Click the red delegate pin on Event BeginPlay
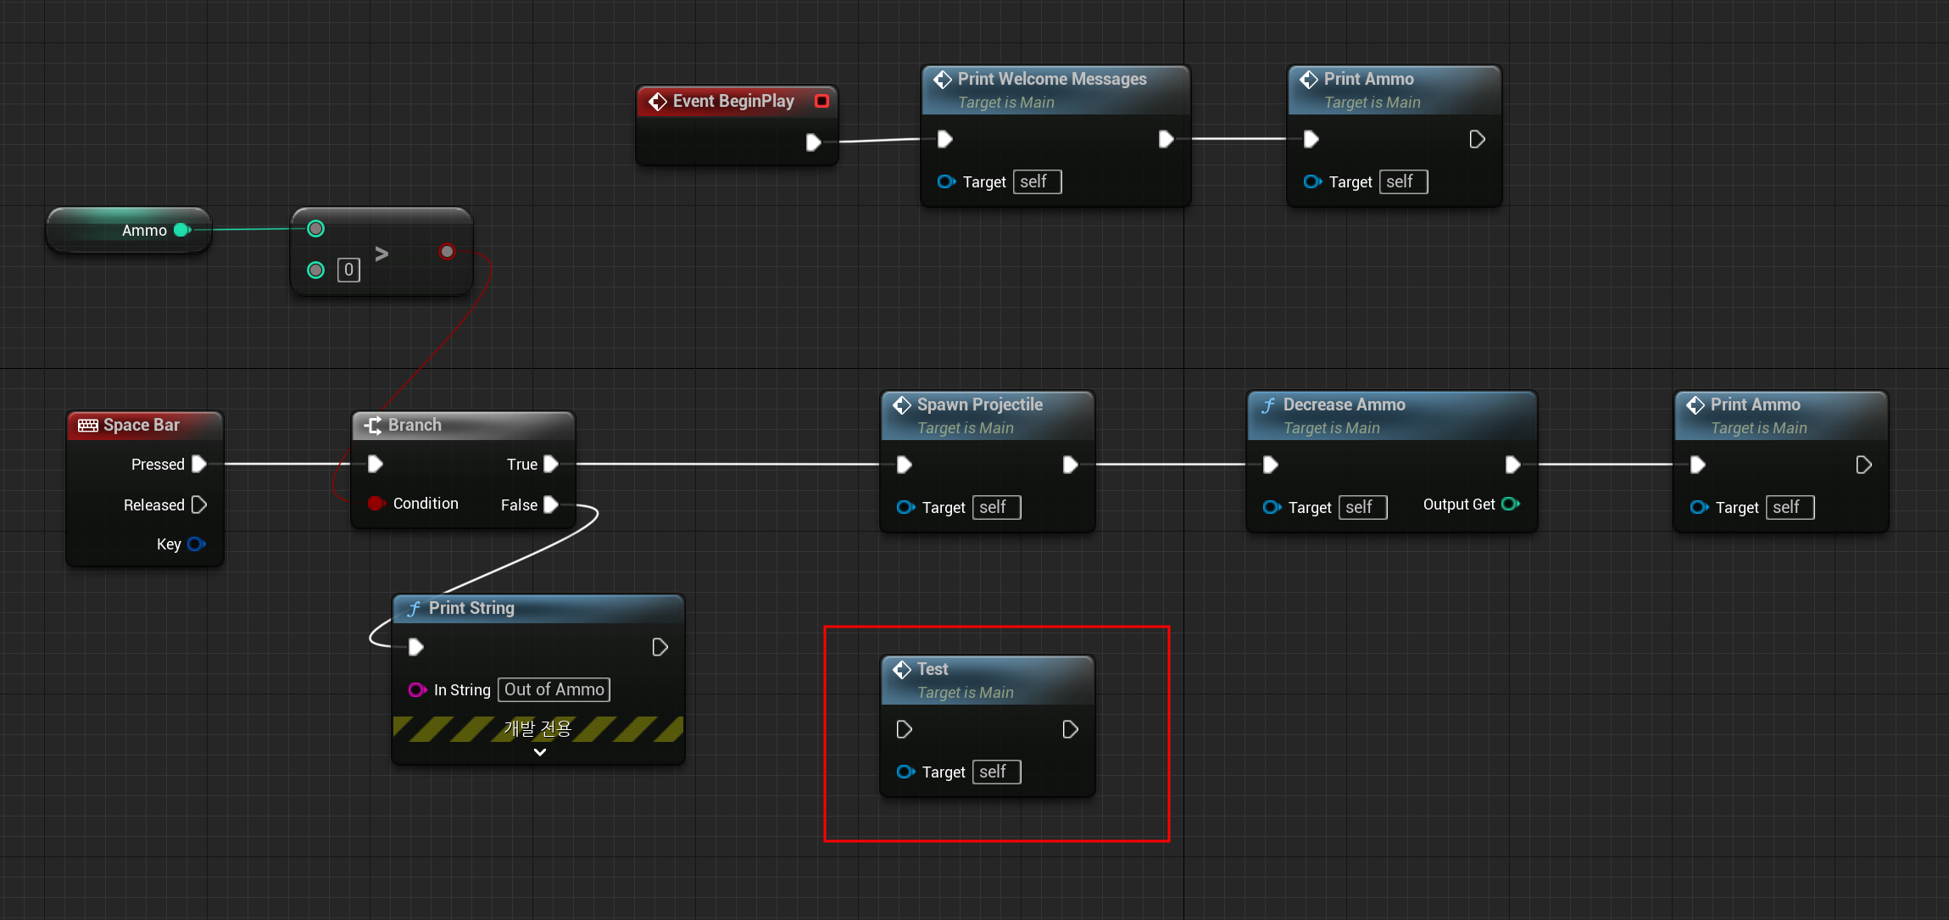 (x=821, y=101)
